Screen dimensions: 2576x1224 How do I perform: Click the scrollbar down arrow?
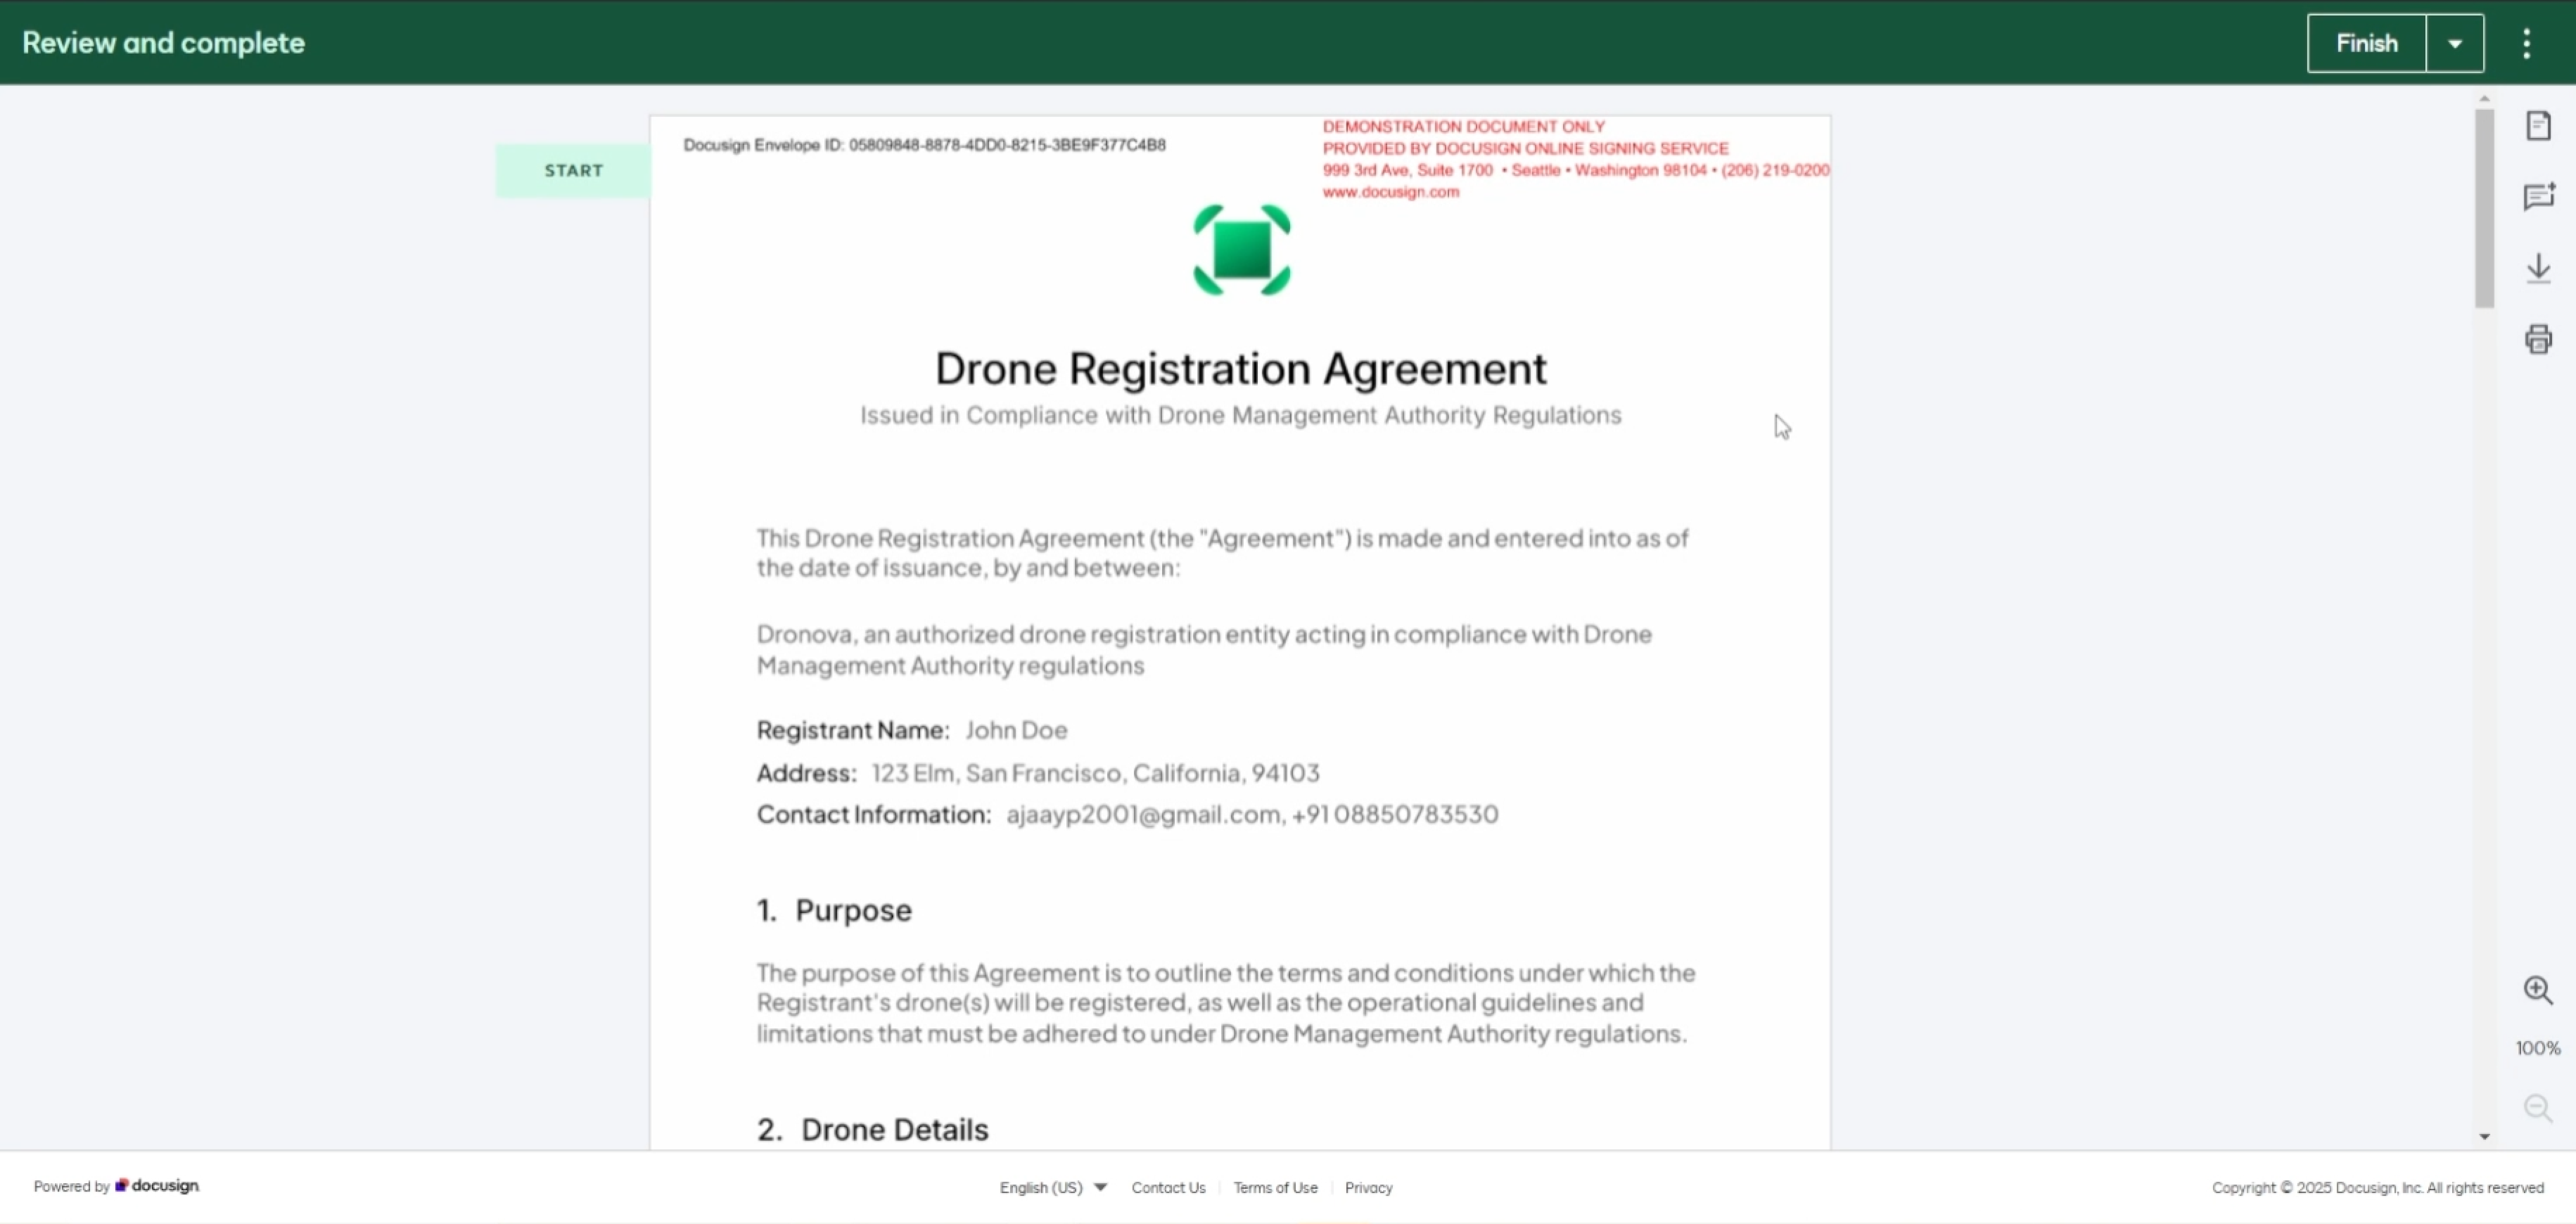[2484, 1136]
